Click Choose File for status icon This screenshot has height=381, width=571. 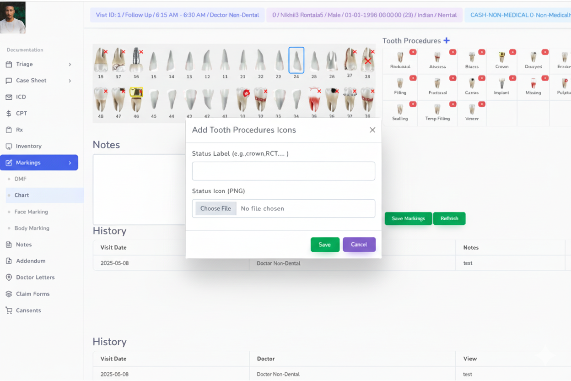pos(215,208)
